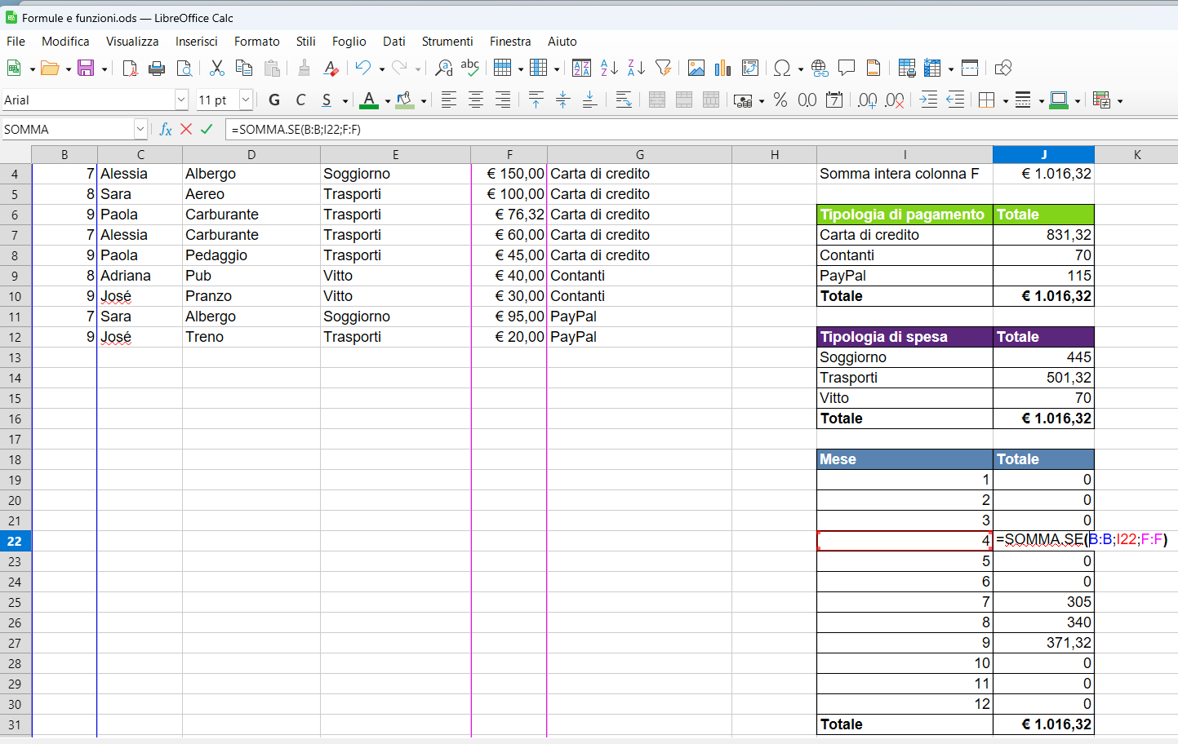Open the font size dropdown arrow

(x=246, y=100)
